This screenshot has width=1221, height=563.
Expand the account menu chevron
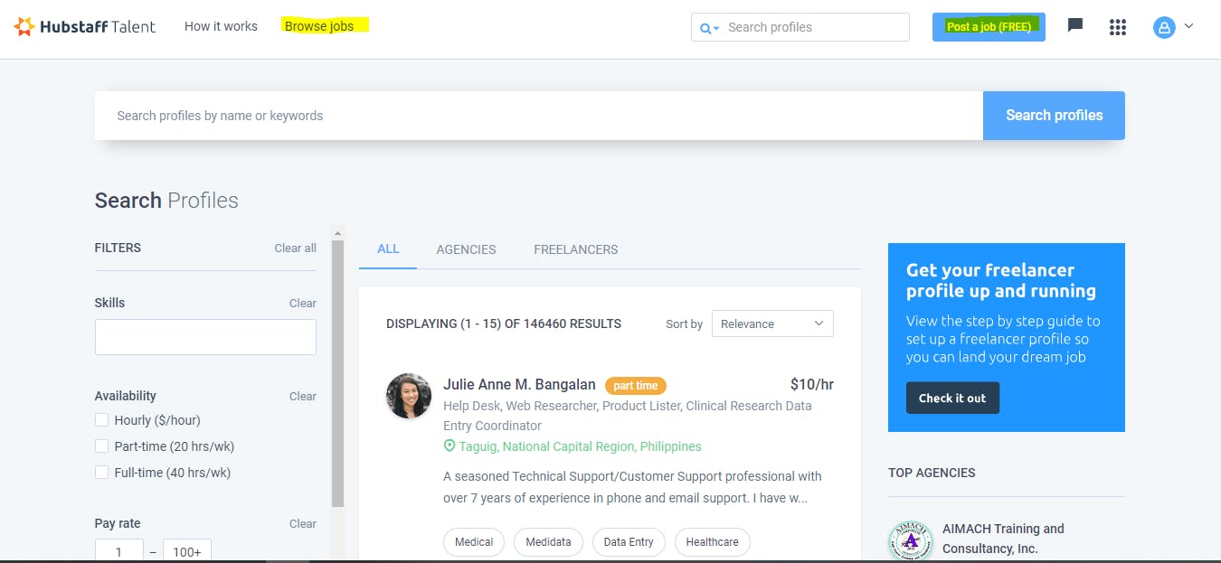click(1188, 26)
